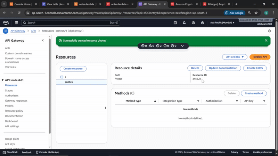Toggle the hamburger navigation menu
Screen dimensions: 278x156
tap(6, 31)
